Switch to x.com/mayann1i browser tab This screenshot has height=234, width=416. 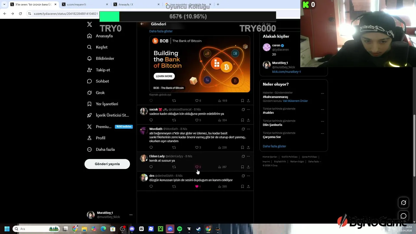point(84,5)
